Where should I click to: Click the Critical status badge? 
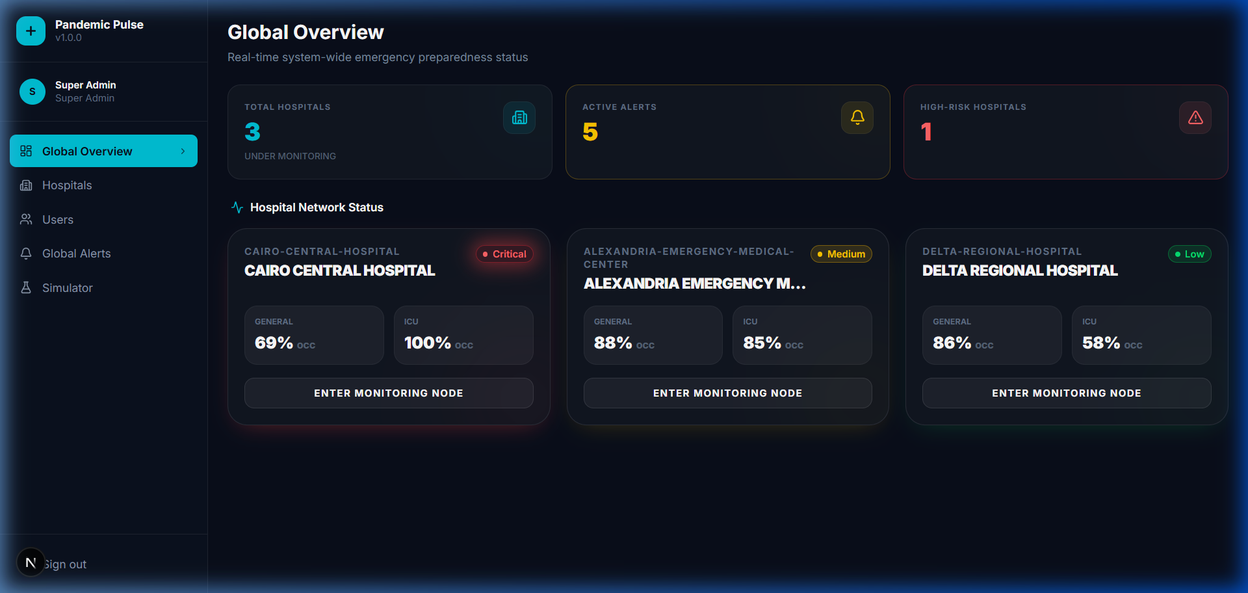[504, 254]
